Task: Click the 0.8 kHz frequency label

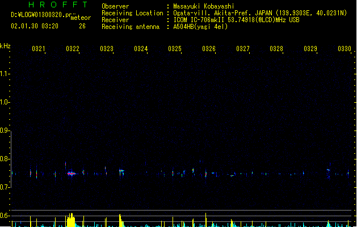Action: [5, 159]
